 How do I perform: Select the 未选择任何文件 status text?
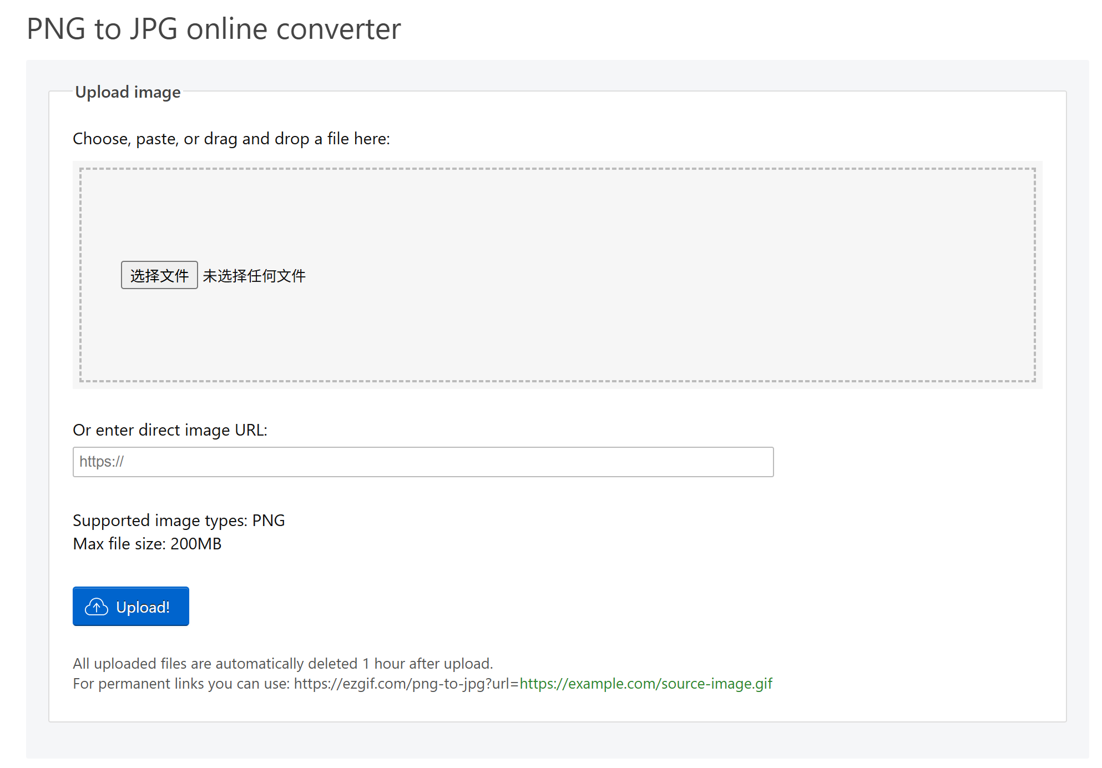pyautogui.click(x=254, y=275)
